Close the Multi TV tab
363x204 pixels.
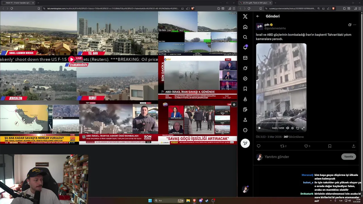(33, 3)
